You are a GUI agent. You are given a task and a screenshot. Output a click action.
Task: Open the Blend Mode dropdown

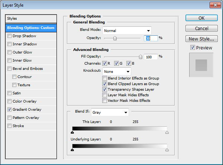coord(127,30)
